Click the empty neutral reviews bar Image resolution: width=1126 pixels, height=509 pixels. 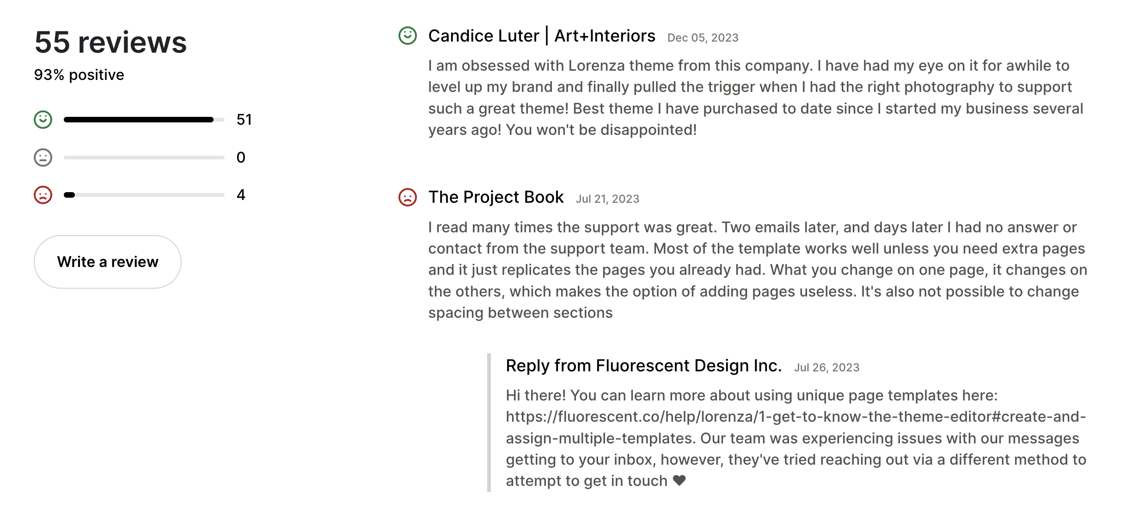click(x=139, y=157)
